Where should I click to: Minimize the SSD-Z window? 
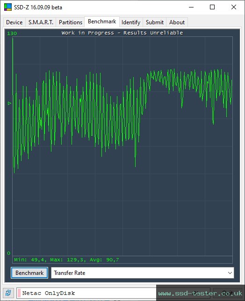(191, 7)
